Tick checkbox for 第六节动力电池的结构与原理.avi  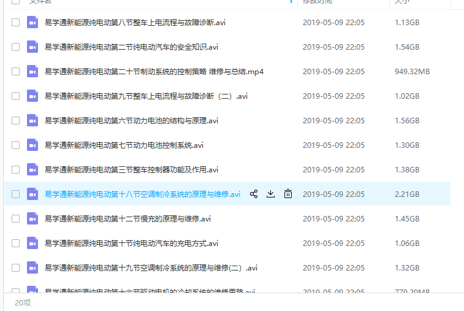16,121
